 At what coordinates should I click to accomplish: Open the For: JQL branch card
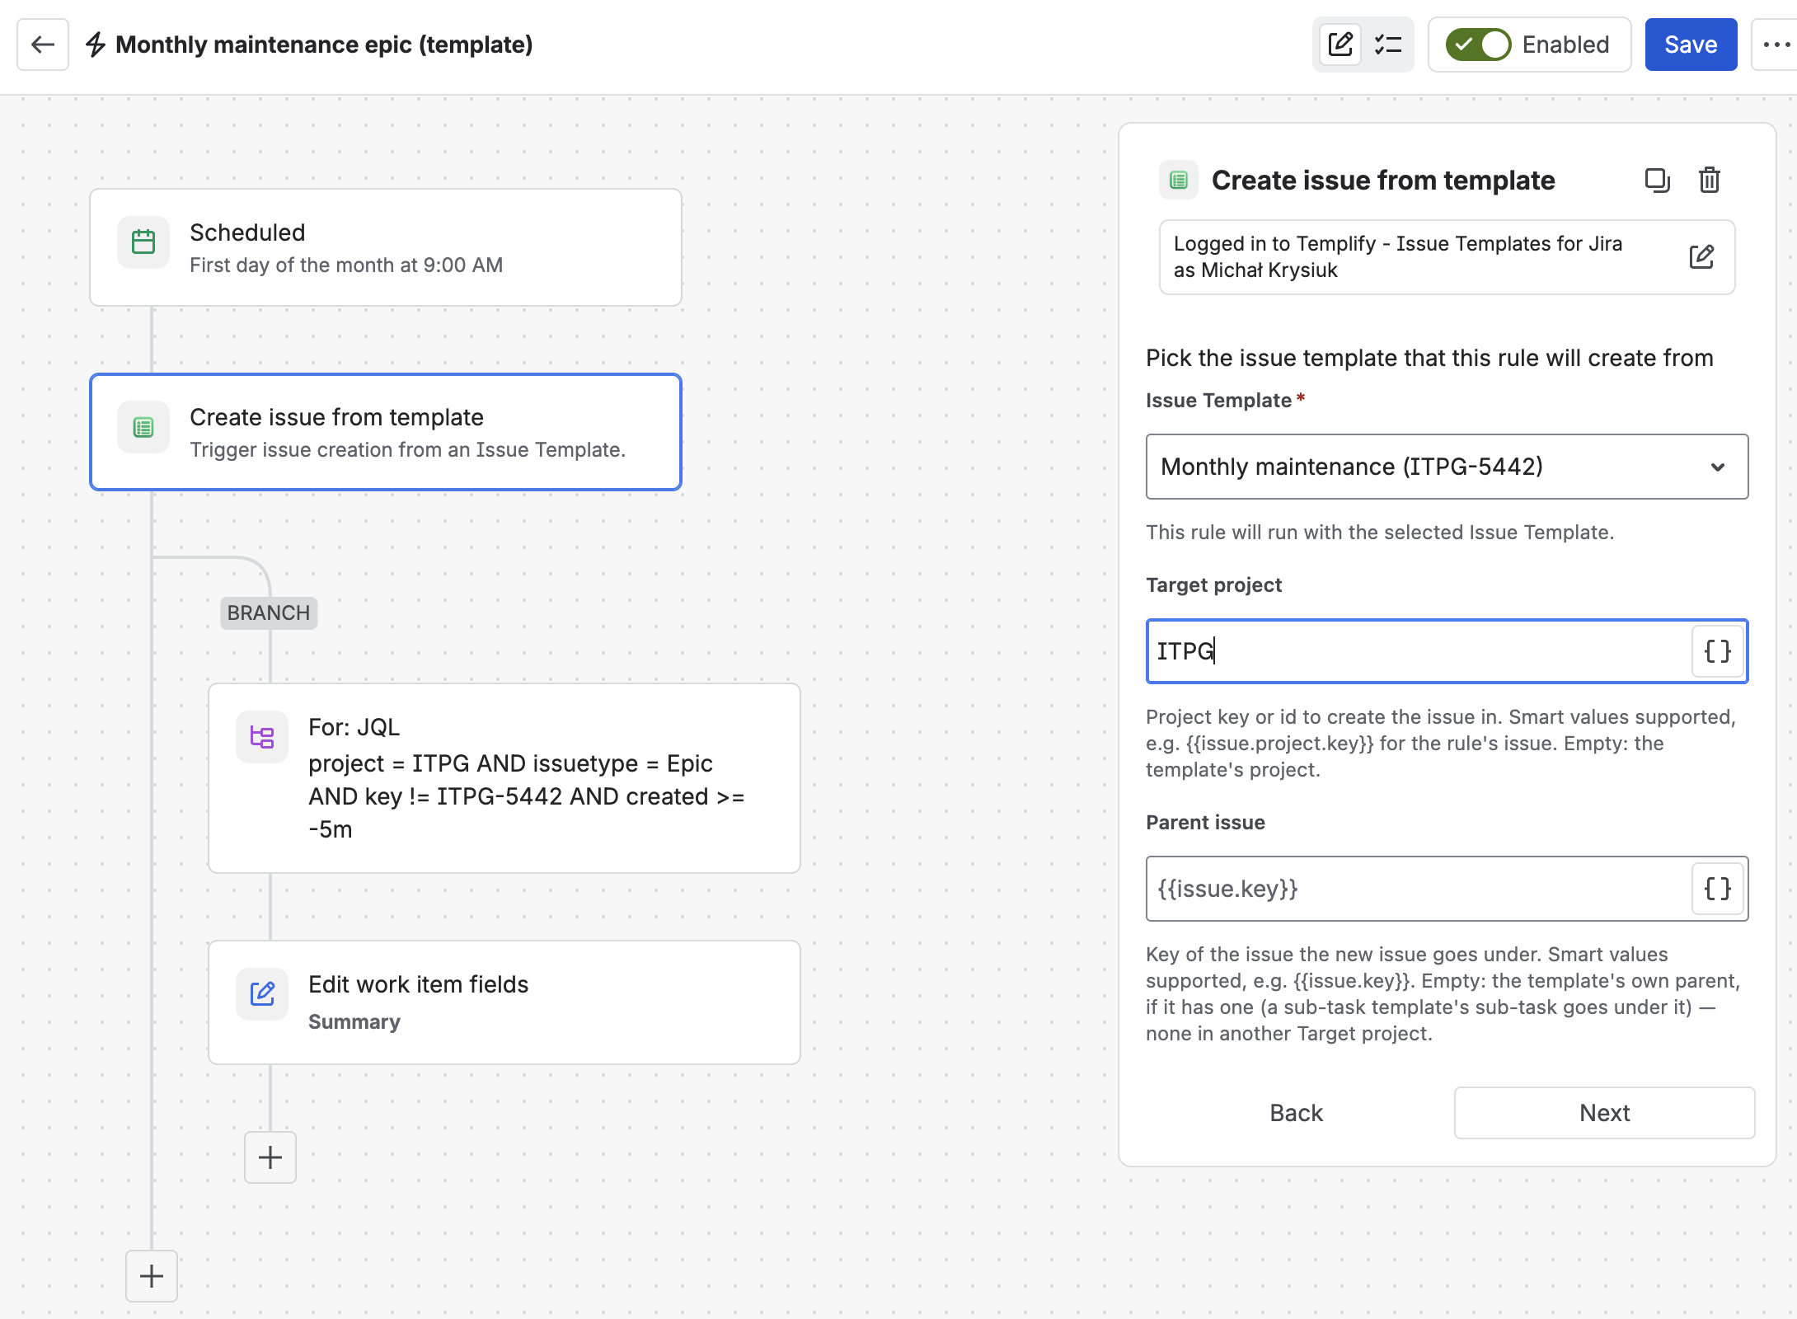(x=504, y=778)
